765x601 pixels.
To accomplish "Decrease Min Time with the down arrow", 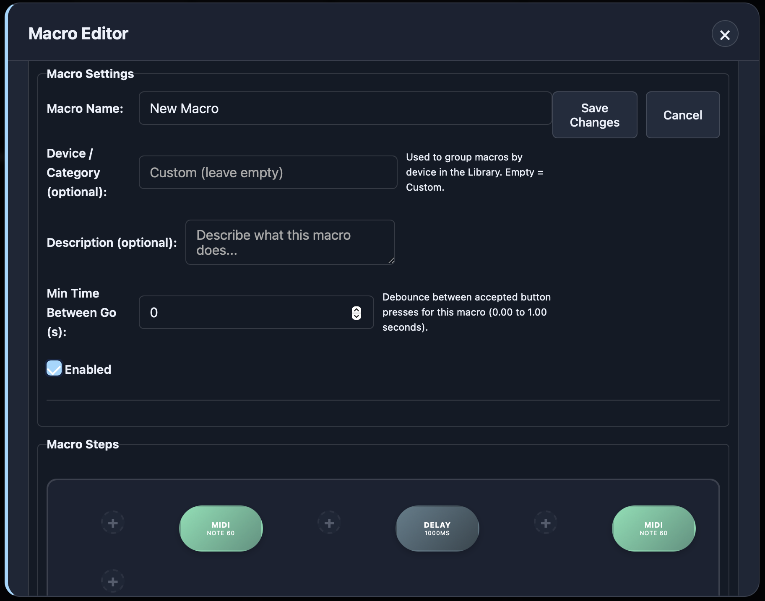I will 356,316.
